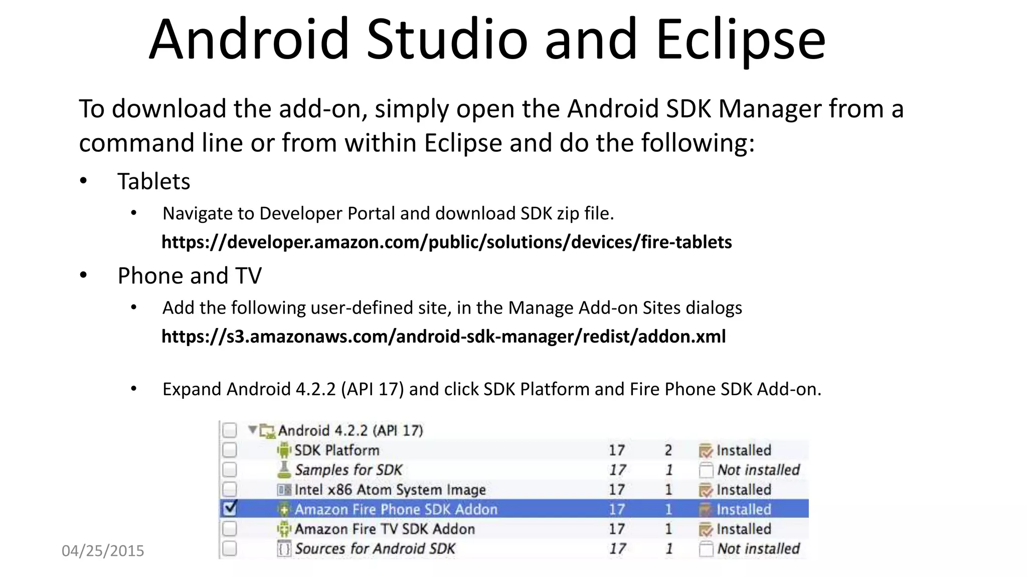Viewport: 1027px width, 577px height.
Task: Click the slide date 04/25/2015
Action: coord(103,551)
